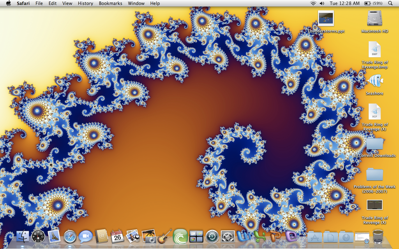Open the Trash in the dock
Image resolution: width=399 pixels, height=249 pixels.
(378, 236)
